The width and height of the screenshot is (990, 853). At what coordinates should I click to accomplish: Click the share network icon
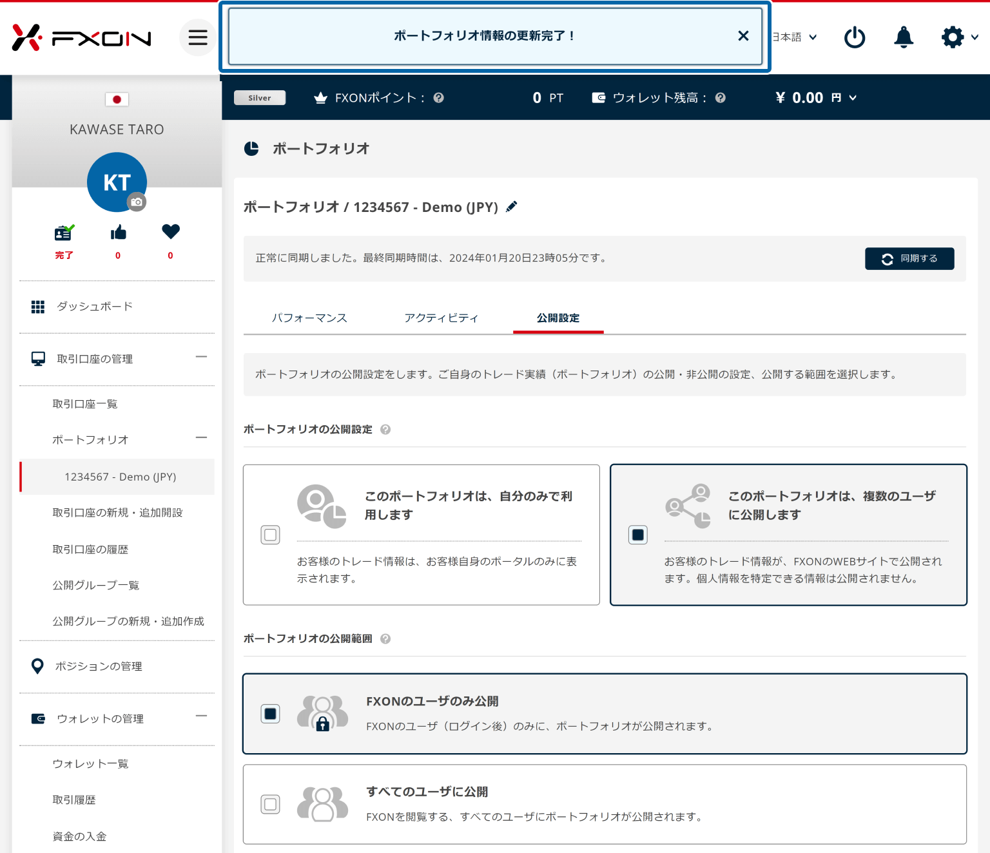pos(688,506)
